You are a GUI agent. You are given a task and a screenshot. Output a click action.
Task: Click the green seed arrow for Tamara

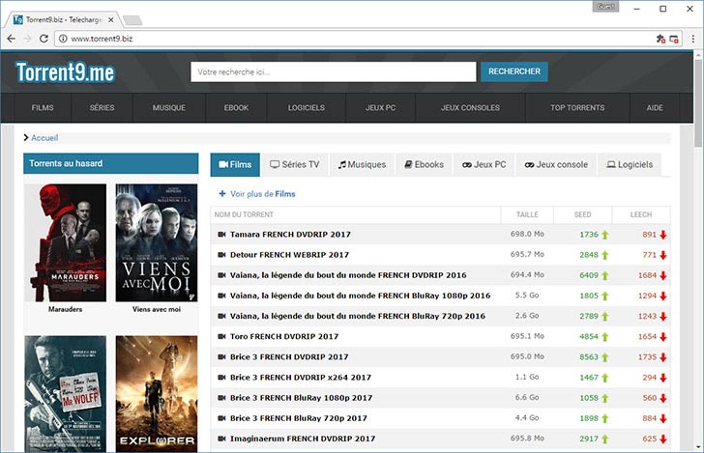[x=604, y=235]
